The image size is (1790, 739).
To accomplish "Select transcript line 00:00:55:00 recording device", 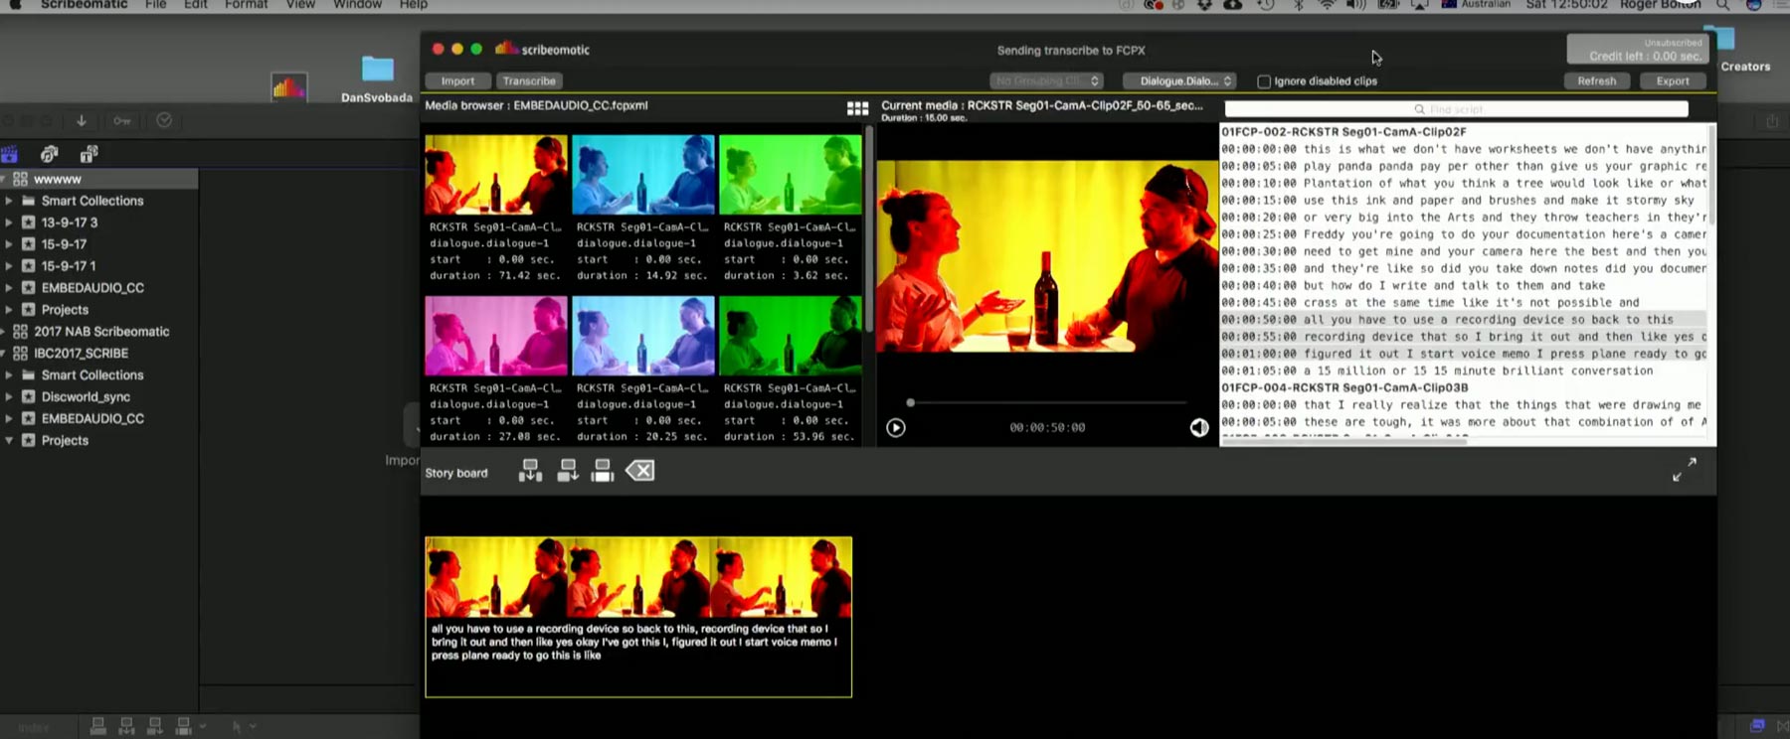I will click(1464, 337).
